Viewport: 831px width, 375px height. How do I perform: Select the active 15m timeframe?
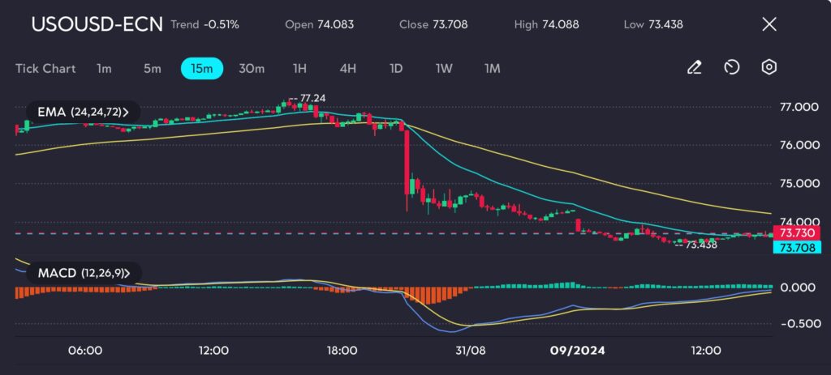[x=201, y=69]
